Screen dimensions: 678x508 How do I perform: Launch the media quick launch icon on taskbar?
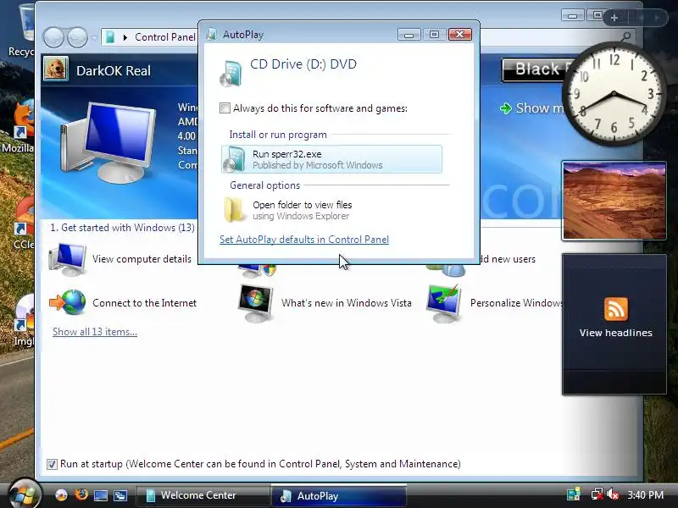61,495
